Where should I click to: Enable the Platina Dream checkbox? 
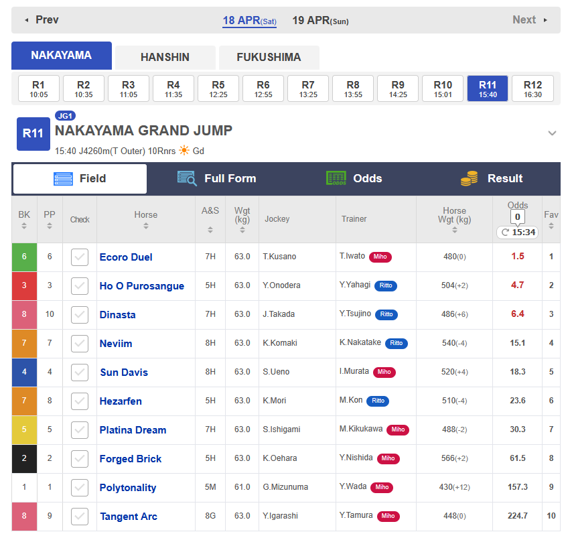click(x=80, y=430)
